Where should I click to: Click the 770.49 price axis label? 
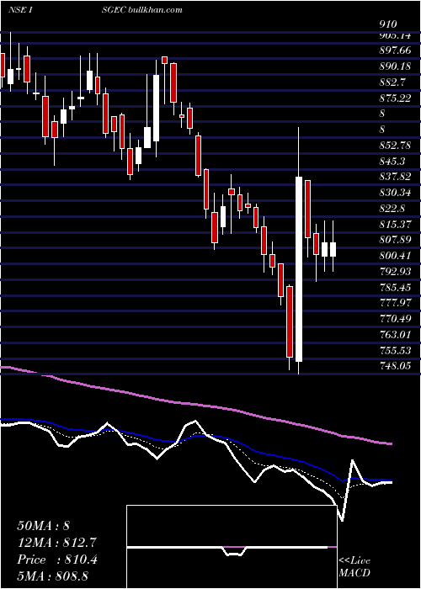coord(397,319)
